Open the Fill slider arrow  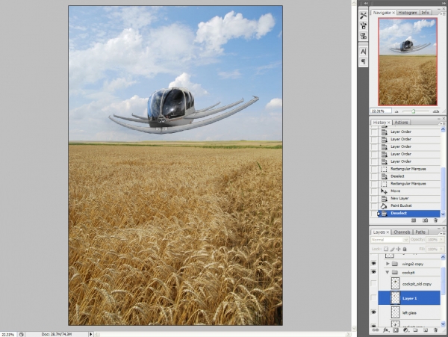click(x=442, y=249)
